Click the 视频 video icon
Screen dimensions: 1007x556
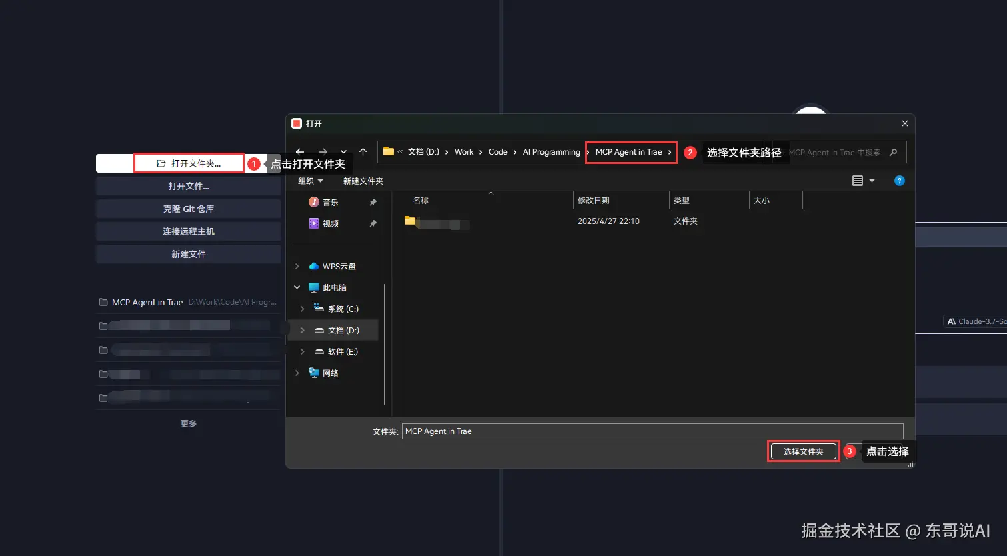point(314,223)
